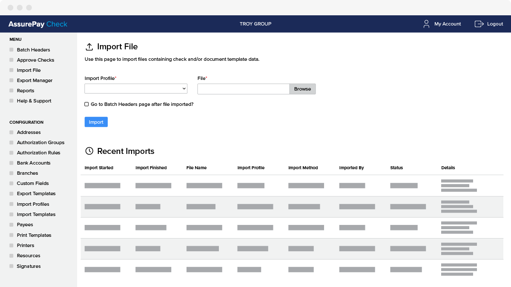
Task: Enable Go to Batch Headers after import
Action: pyautogui.click(x=86, y=104)
